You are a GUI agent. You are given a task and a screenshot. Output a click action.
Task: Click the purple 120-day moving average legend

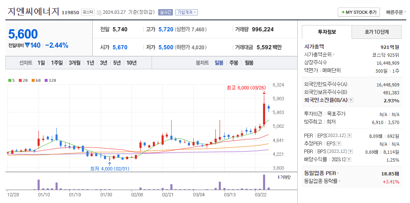[x=50, y=81]
